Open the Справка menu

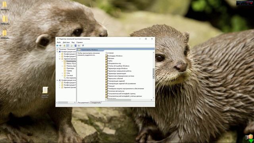point(79,43)
